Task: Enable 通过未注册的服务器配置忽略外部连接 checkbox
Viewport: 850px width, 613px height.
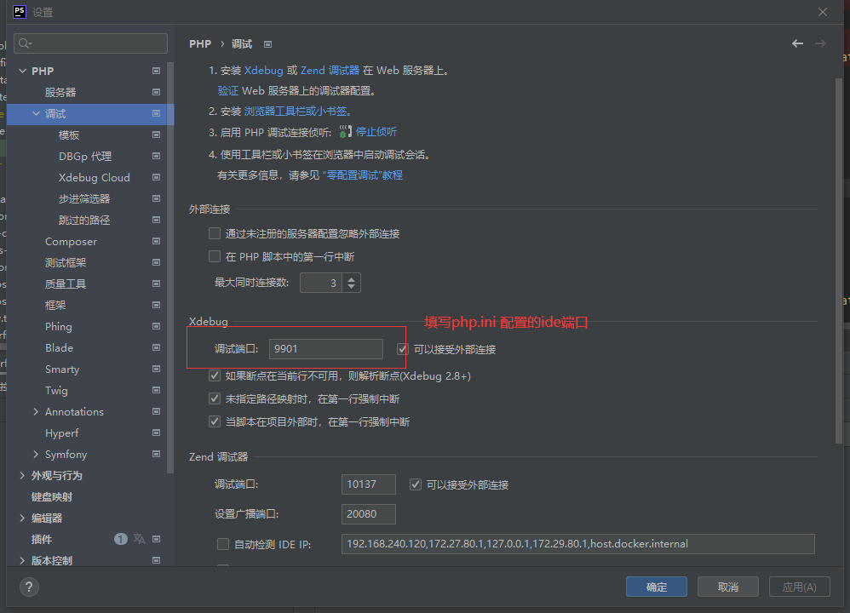Action: (215, 233)
